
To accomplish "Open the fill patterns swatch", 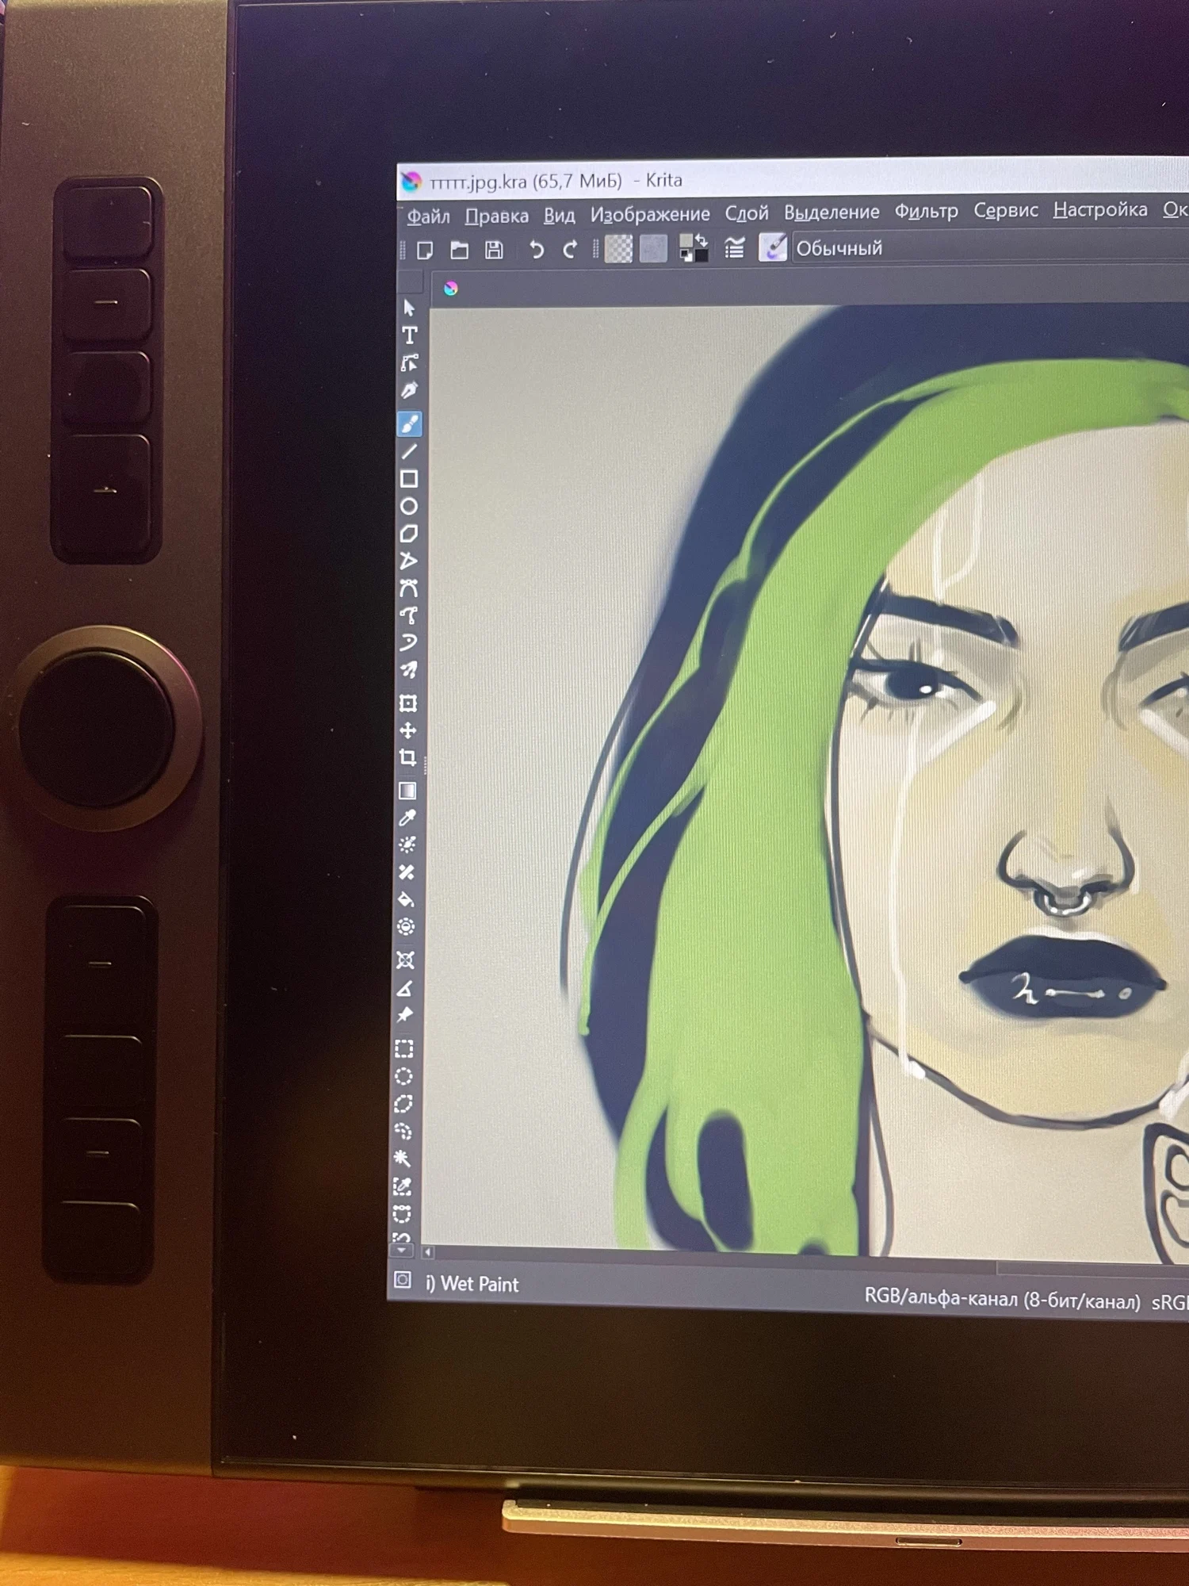I will tap(653, 249).
